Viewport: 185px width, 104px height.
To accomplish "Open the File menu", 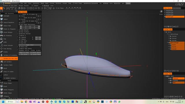I will point(21,3).
